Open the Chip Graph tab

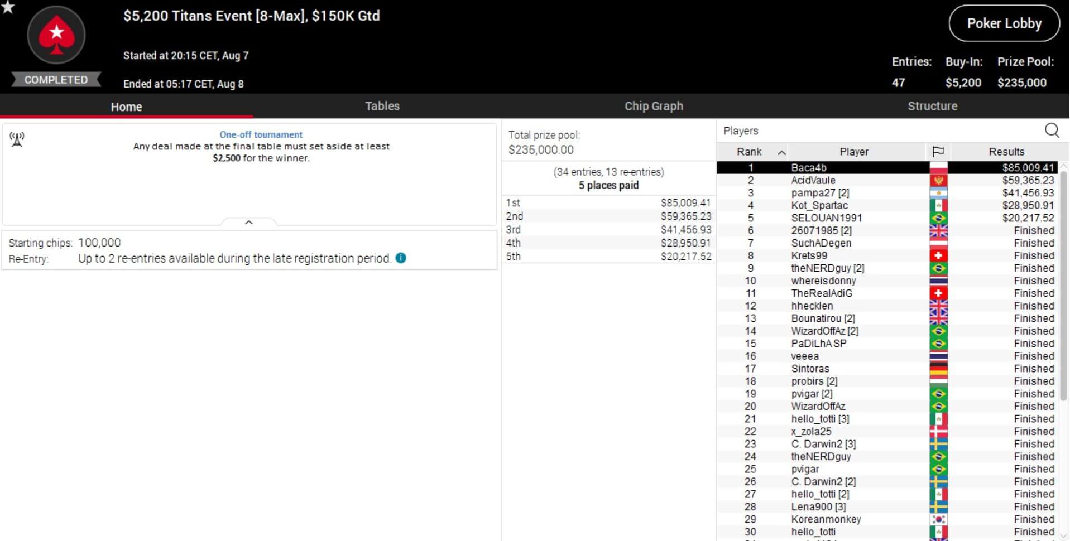pos(653,106)
